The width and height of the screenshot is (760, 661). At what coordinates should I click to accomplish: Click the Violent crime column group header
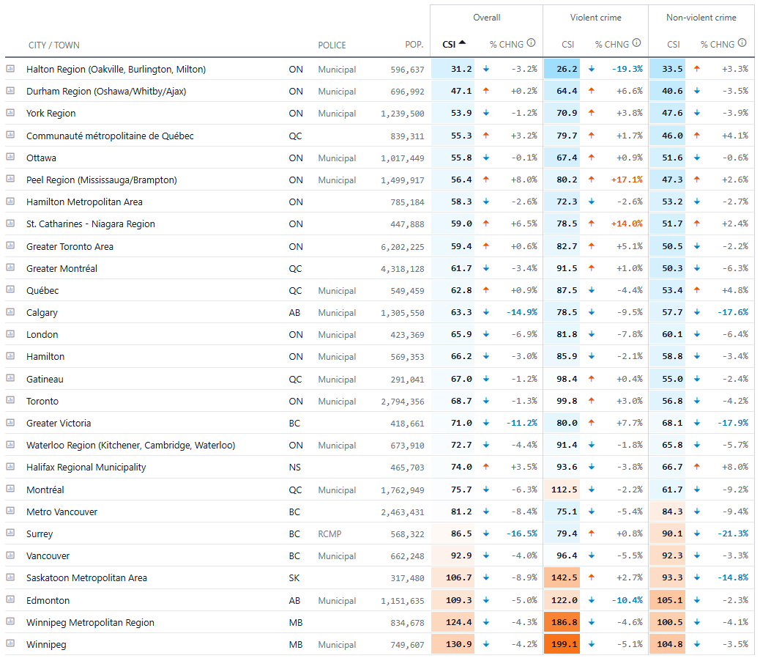[596, 18]
